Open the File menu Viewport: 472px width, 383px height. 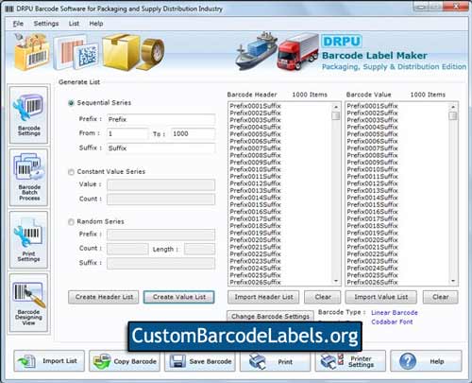(x=18, y=24)
